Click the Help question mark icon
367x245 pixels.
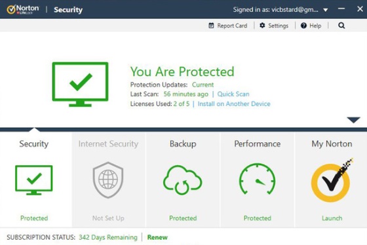coord(303,26)
